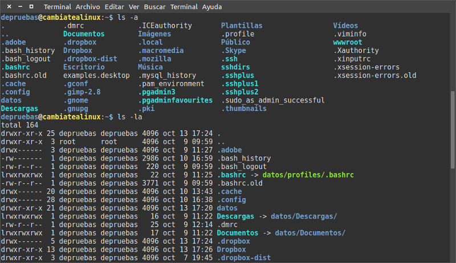Click the '.sshplus1' entry

239,84
